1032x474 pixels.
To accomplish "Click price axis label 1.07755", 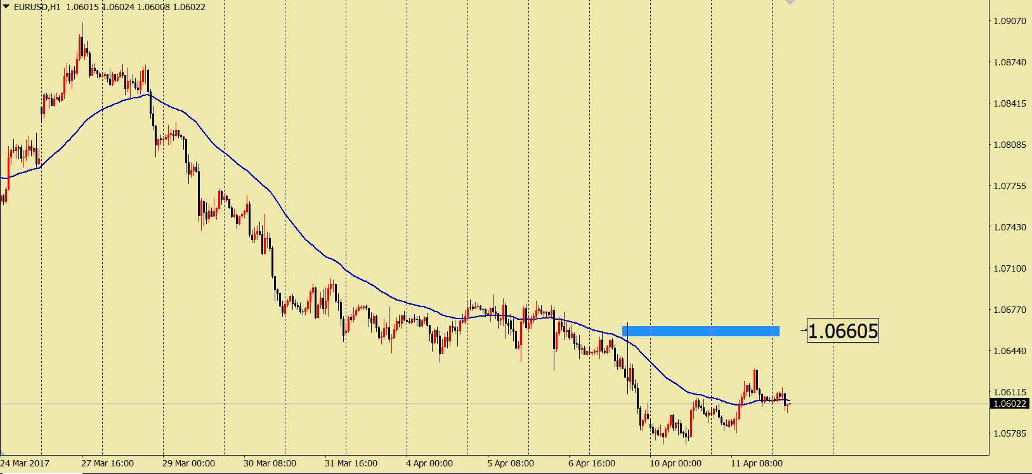I will [x=1009, y=186].
